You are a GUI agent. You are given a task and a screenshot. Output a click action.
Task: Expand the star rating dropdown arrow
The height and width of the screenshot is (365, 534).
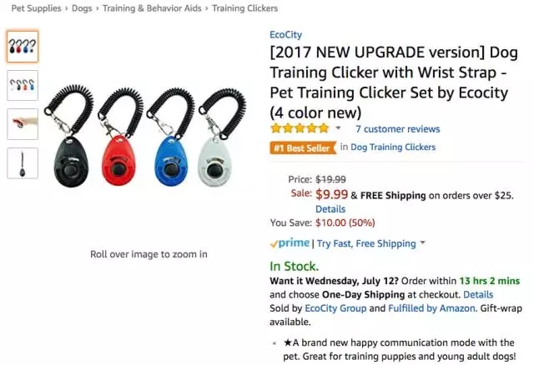click(x=338, y=128)
